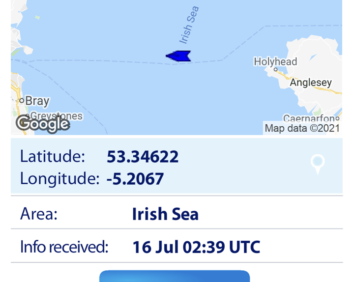The height and width of the screenshot is (282, 353).
Task: Click the Info received label
Action: tap(64, 247)
